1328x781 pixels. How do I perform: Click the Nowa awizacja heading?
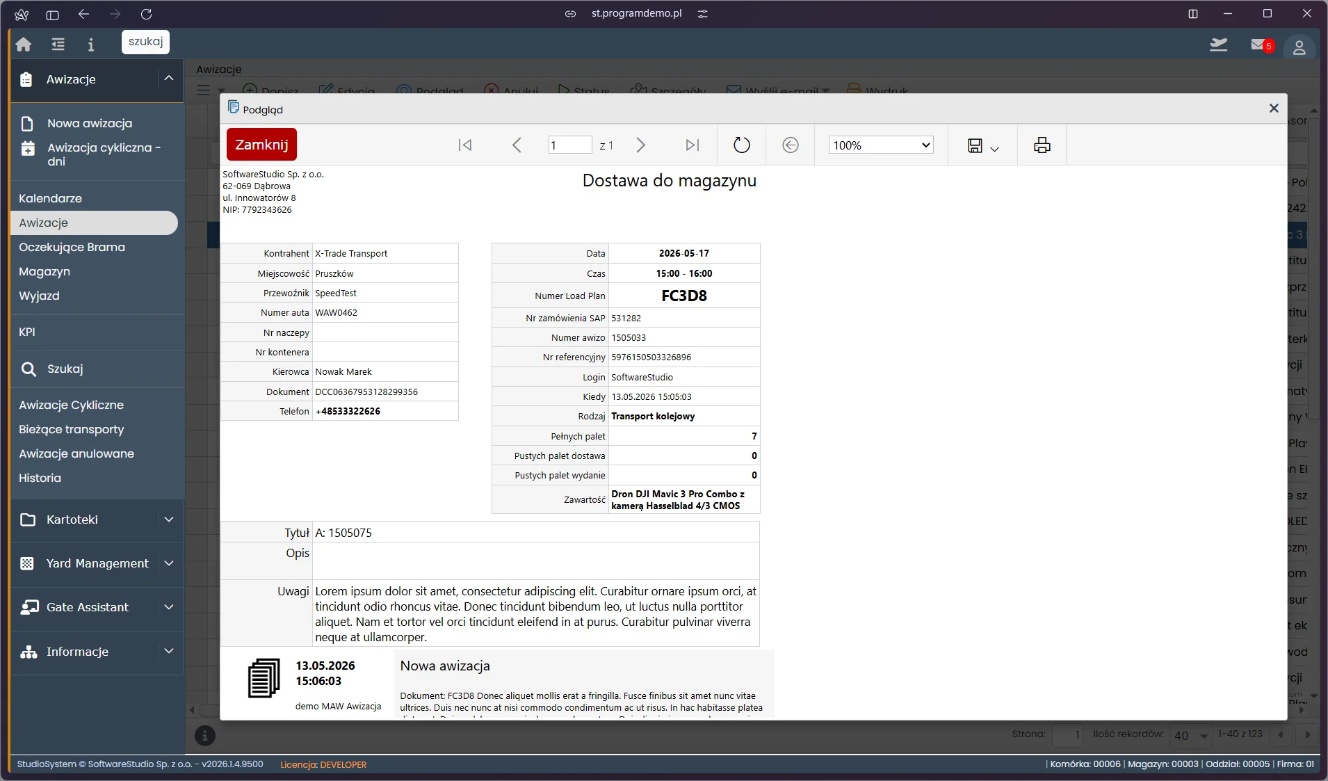click(x=445, y=666)
